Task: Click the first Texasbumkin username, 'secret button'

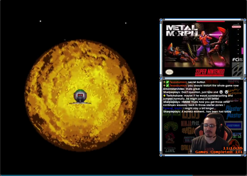Action: click(x=178, y=82)
